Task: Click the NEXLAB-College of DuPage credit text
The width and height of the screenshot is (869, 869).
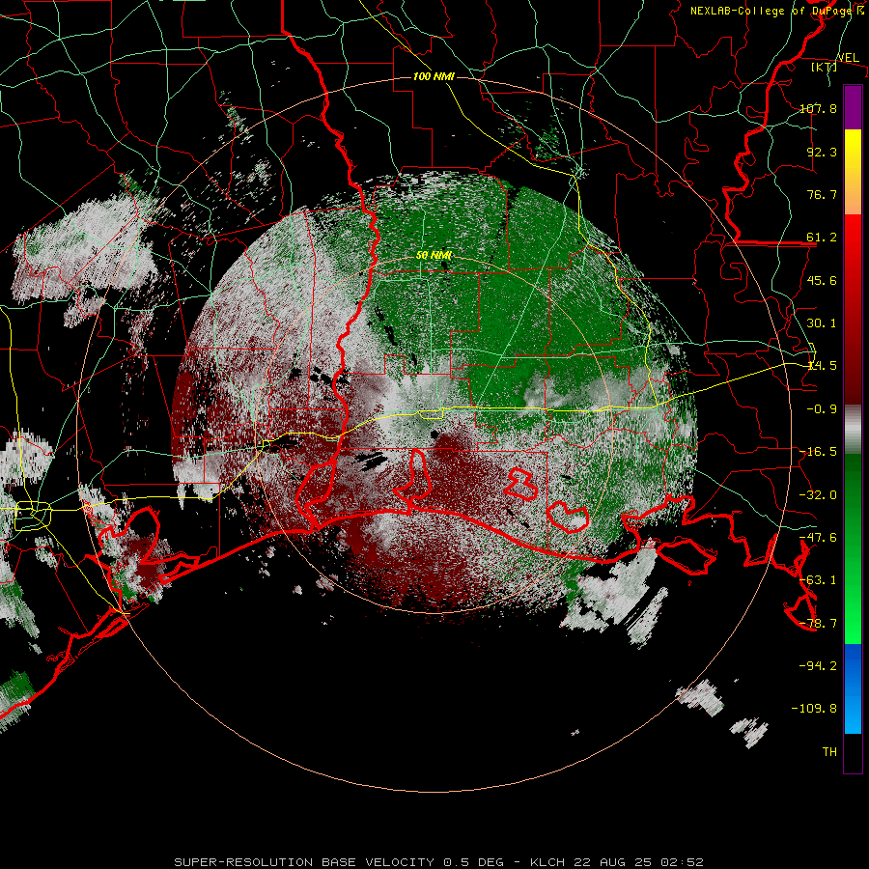Action: click(x=776, y=11)
